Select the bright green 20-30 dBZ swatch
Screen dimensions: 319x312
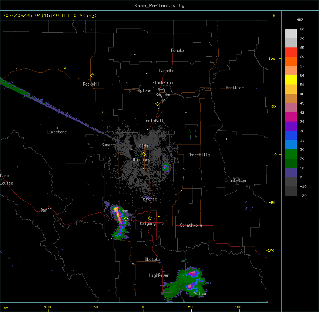pos(291,154)
